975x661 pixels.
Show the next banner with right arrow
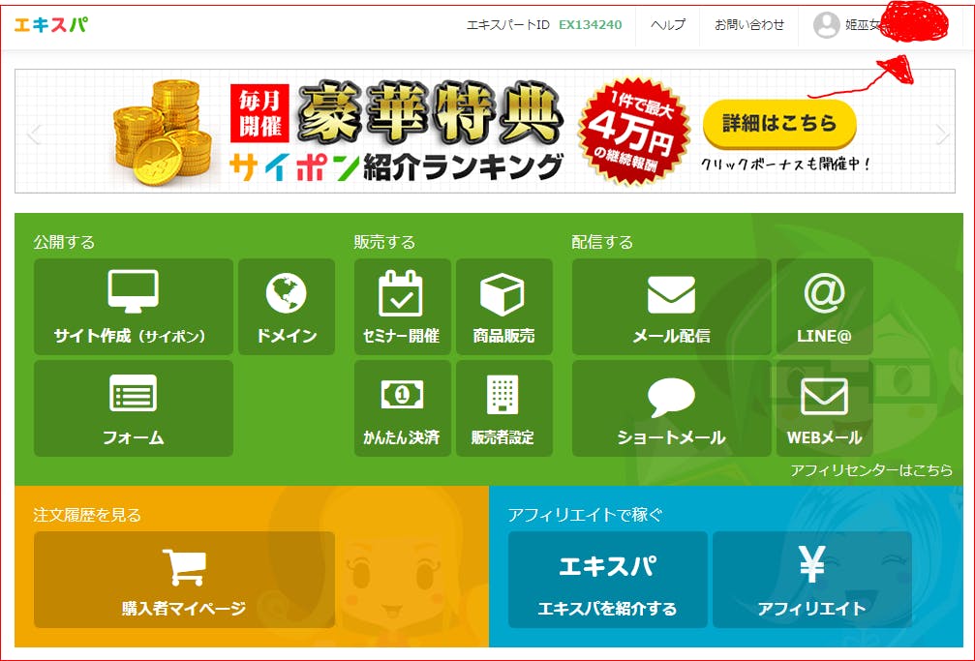coord(942,134)
